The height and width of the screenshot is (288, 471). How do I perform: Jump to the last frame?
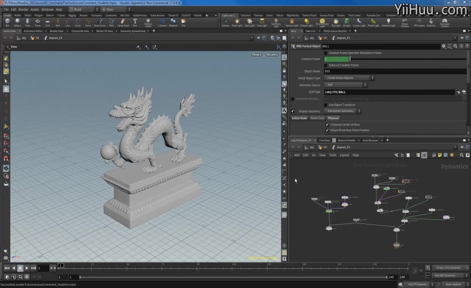point(34,268)
